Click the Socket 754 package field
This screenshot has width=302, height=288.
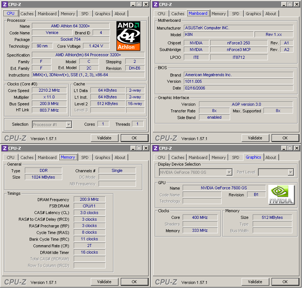point(71,39)
